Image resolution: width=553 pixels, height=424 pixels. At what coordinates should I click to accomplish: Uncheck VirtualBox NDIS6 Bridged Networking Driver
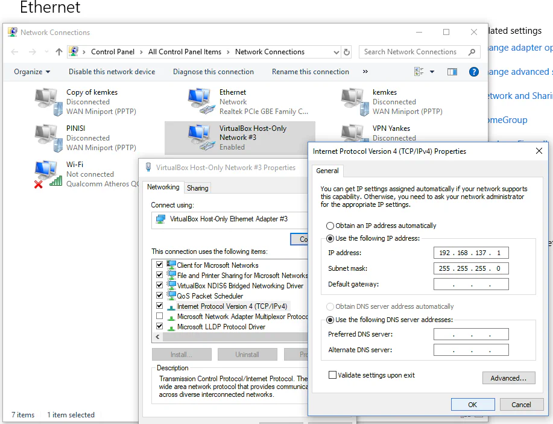point(159,285)
